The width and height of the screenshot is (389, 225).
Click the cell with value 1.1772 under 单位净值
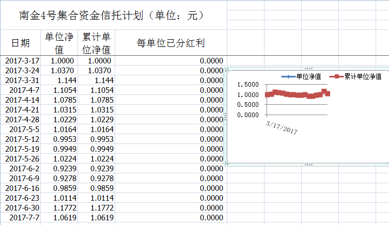pyautogui.click(x=60, y=207)
